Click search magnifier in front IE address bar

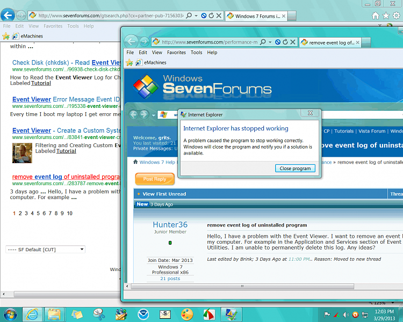tap(263, 42)
